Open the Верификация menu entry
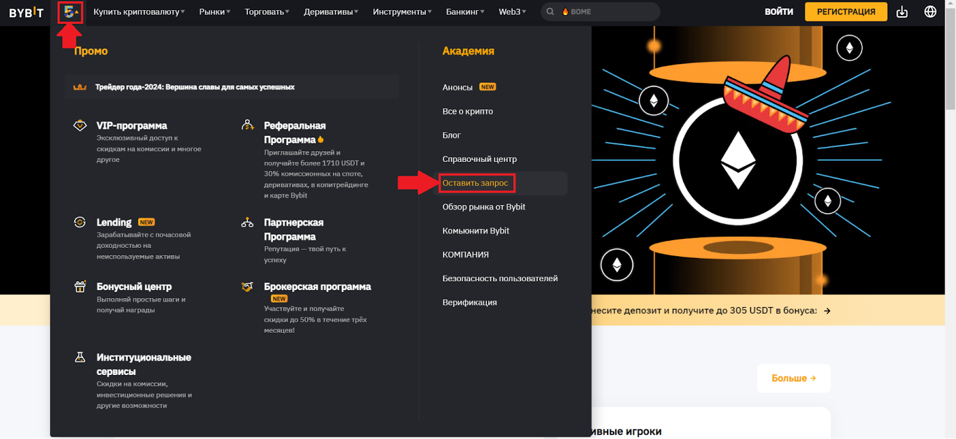 pos(470,302)
